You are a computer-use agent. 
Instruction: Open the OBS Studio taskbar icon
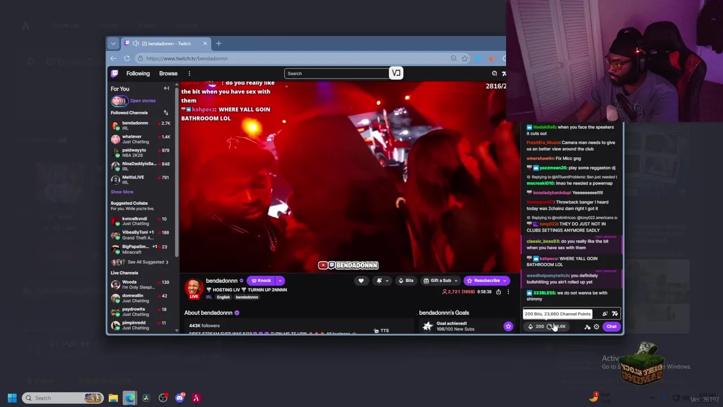(163, 398)
